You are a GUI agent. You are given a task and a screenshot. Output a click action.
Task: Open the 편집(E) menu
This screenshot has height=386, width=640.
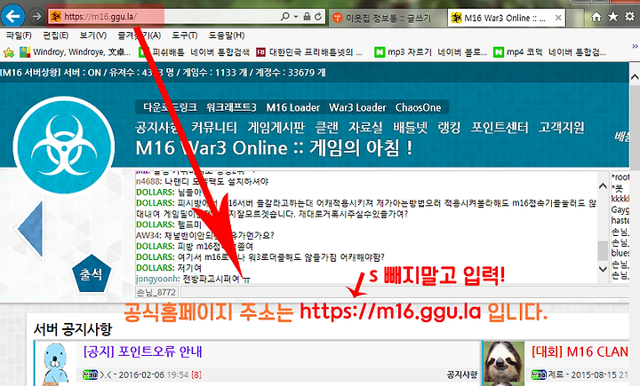55,35
